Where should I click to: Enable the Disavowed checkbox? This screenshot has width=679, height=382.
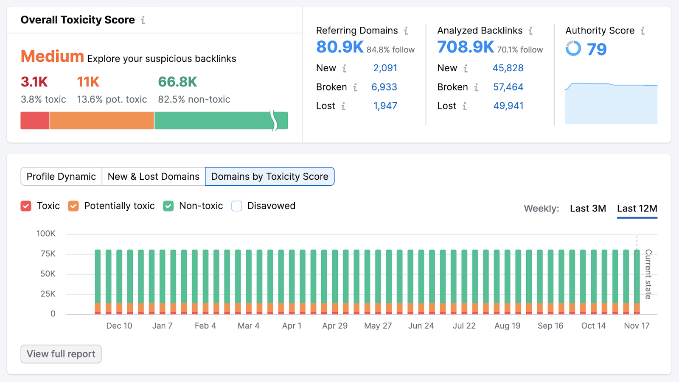point(237,206)
